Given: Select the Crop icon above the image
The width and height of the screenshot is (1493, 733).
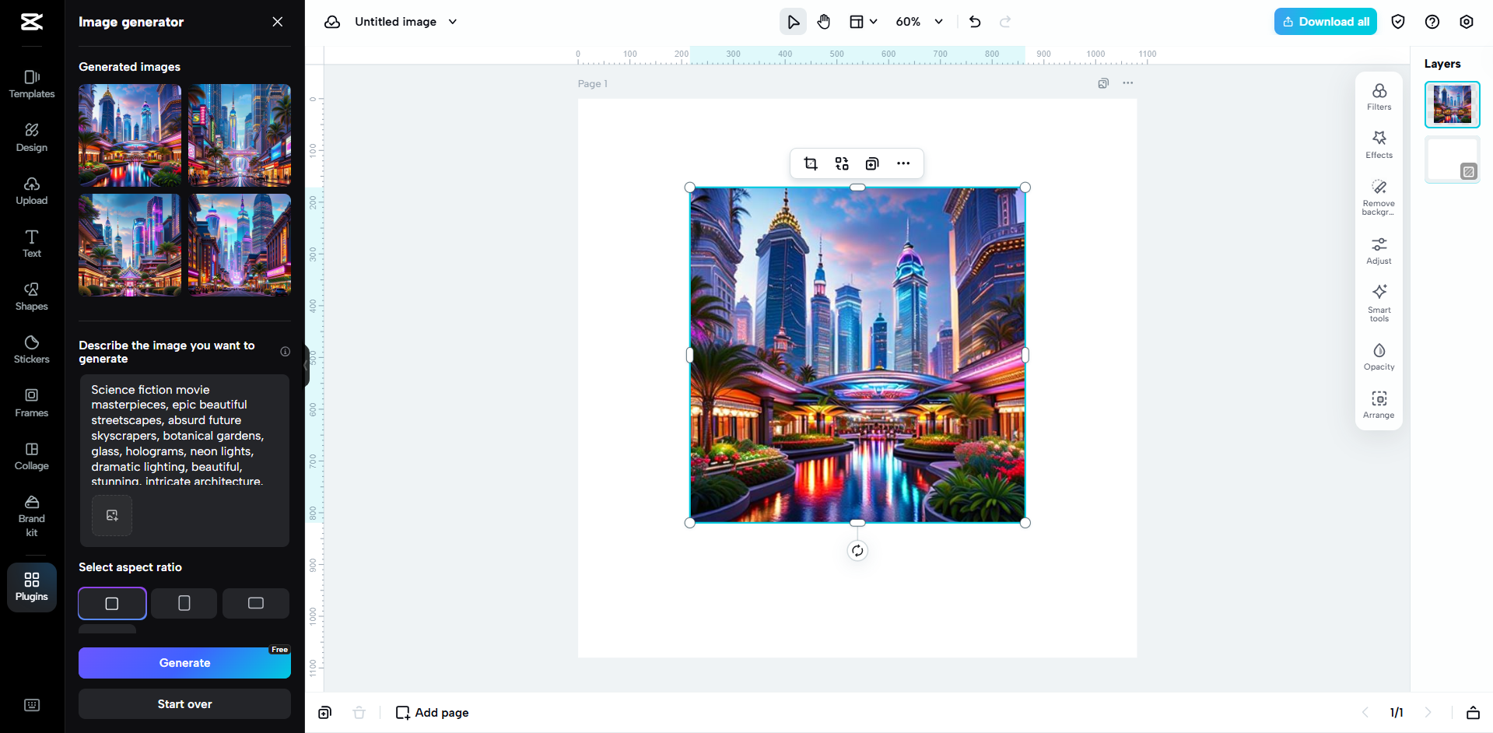Looking at the screenshot, I should pyautogui.click(x=810, y=163).
